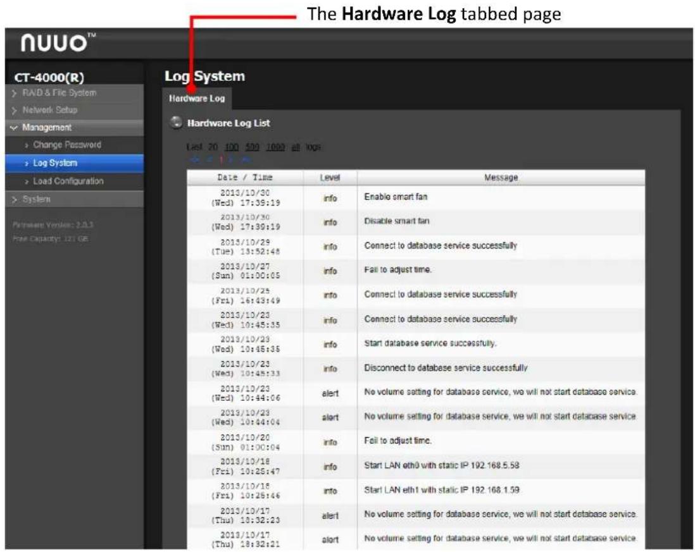The image size is (695, 552).
Task: Click date cell 2013/10/23 (Wed) 10:45:33
Action: point(245,369)
